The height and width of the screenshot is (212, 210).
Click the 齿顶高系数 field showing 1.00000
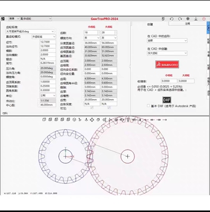pyautogui.click(x=48, y=82)
